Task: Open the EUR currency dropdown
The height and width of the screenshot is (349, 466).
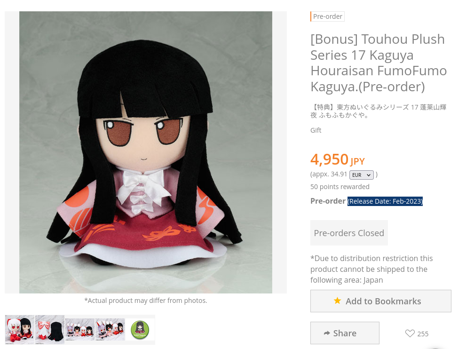Action: click(362, 175)
